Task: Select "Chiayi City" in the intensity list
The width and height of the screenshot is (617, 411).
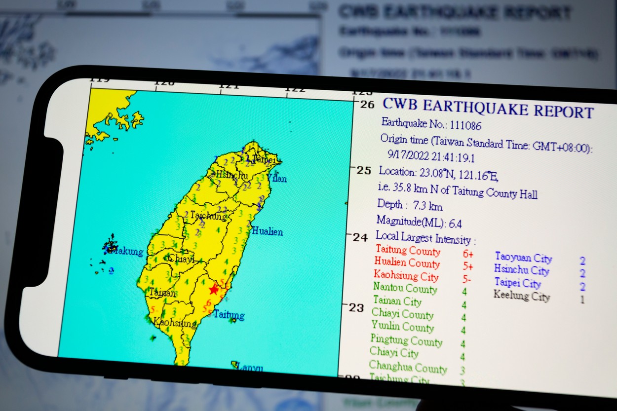Action: (x=394, y=353)
